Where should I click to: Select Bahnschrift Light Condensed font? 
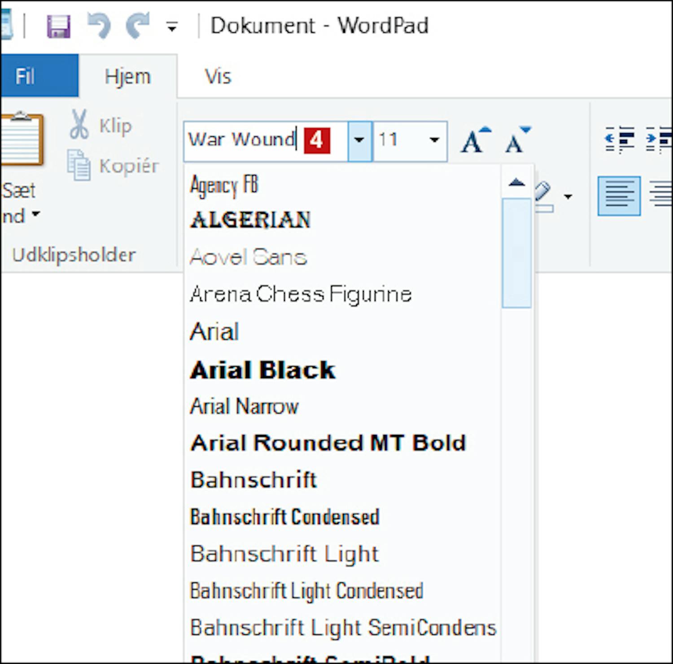342,591
